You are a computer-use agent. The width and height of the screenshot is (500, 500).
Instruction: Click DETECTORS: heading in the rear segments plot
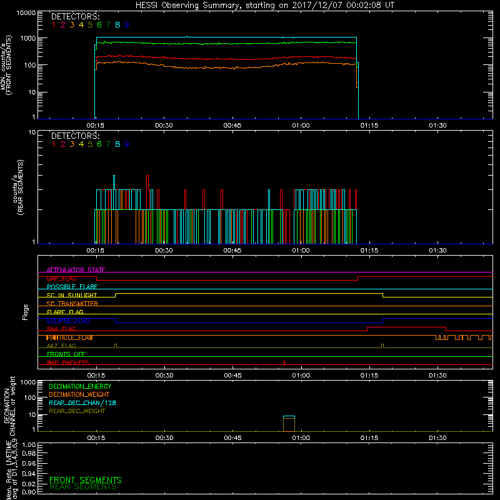click(76, 136)
